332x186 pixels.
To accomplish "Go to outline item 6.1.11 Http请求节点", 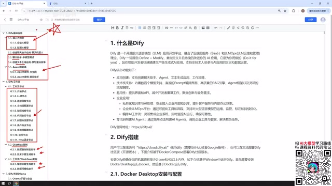I will [22, 140].
